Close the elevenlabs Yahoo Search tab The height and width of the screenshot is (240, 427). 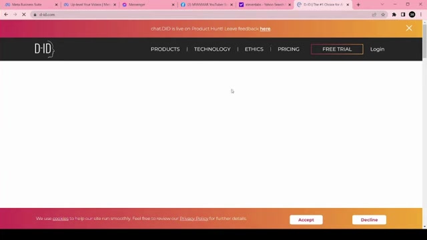tap(290, 5)
